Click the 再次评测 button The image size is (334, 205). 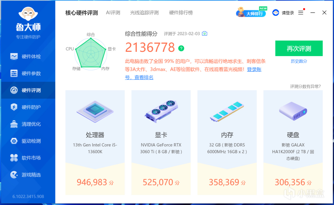pos(299,48)
